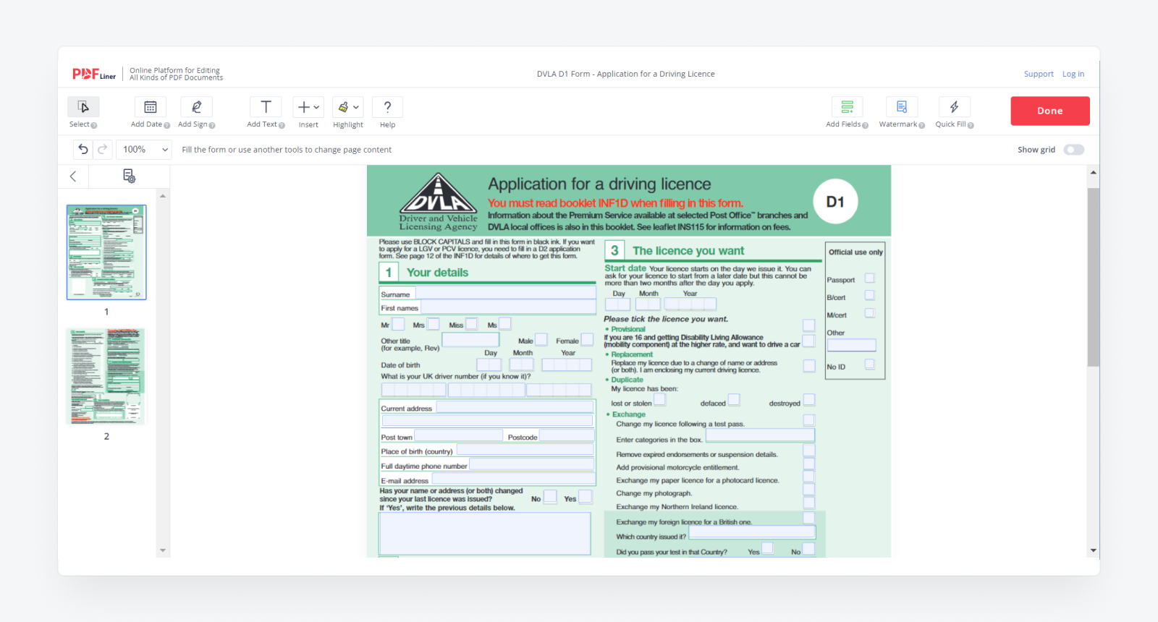
Task: Activate the Select tool
Action: 83,107
